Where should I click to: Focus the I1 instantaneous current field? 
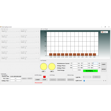[x=75, y=63]
